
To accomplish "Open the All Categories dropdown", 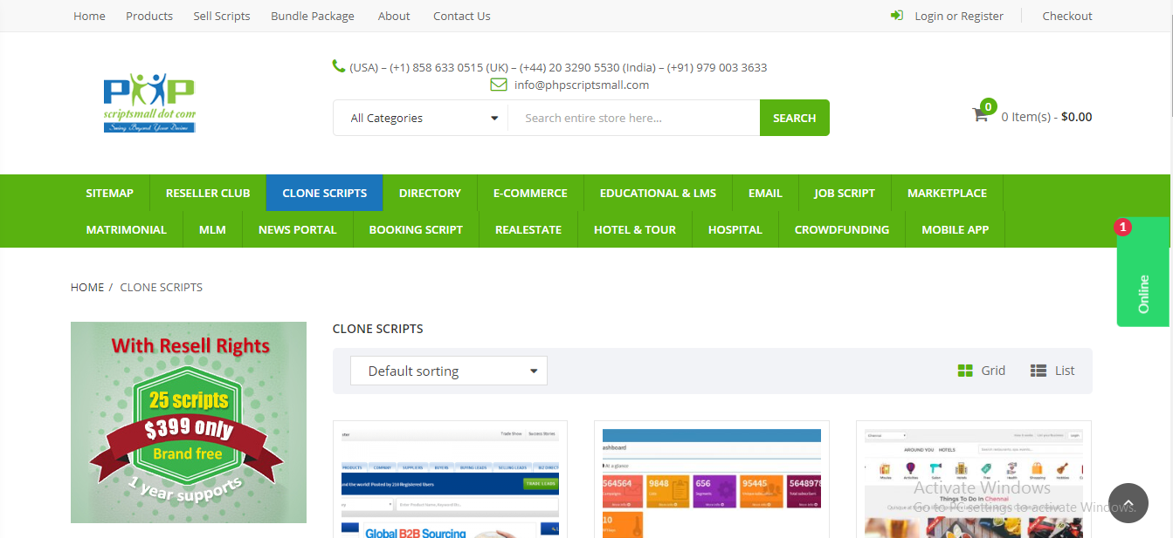I will pos(420,117).
